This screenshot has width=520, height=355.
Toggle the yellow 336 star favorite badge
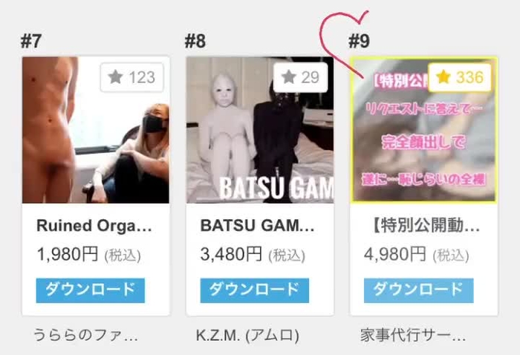coord(460,77)
